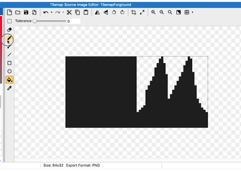Click the 'Tolerance' label
Image resolution: width=241 pixels, height=171 pixels.
(23, 21)
